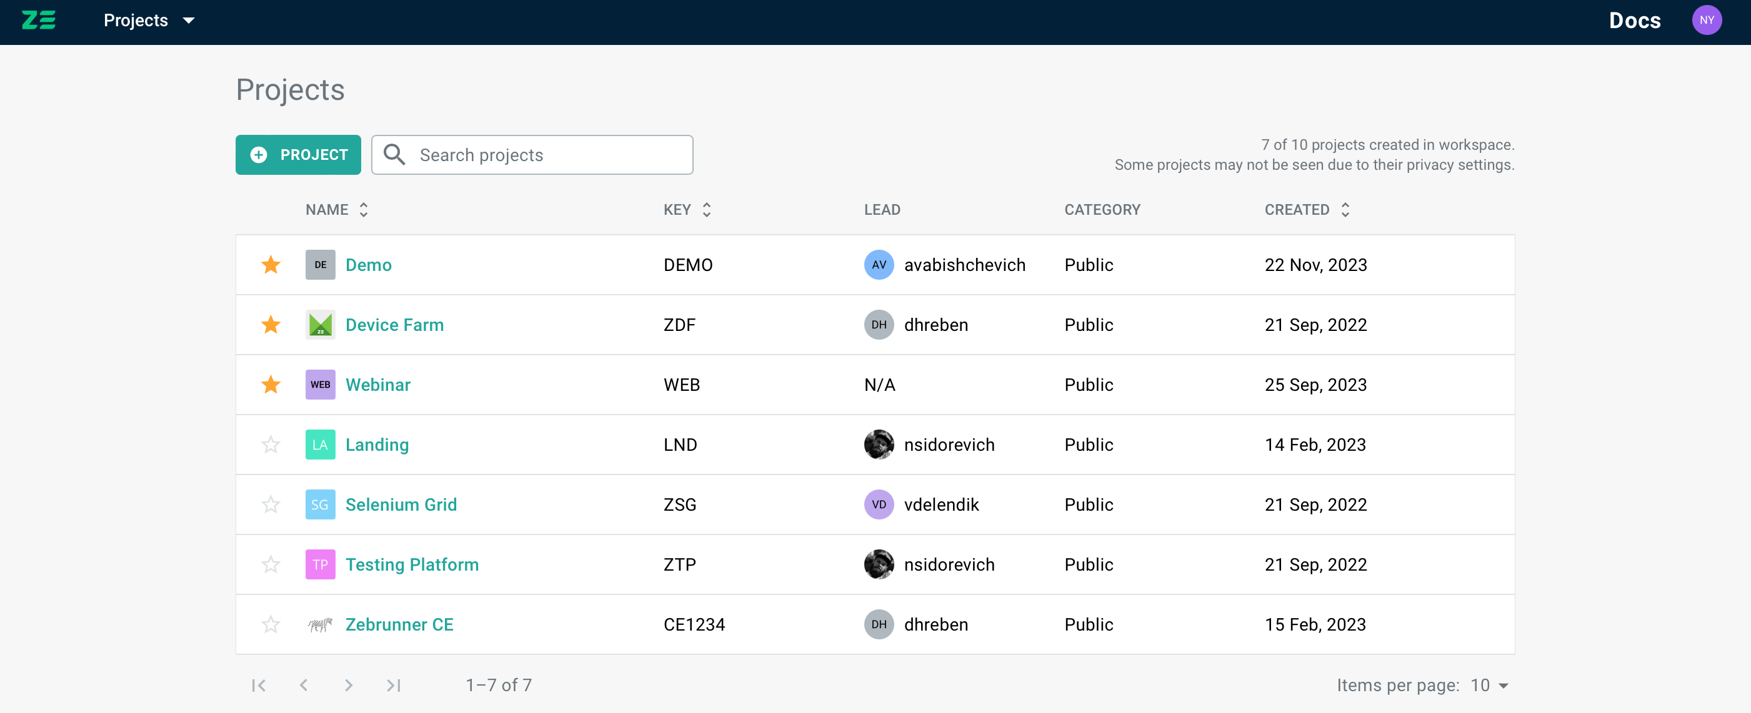Image resolution: width=1751 pixels, height=713 pixels.
Task: Click the date 25 Sep, 2023
Action: tap(1315, 385)
